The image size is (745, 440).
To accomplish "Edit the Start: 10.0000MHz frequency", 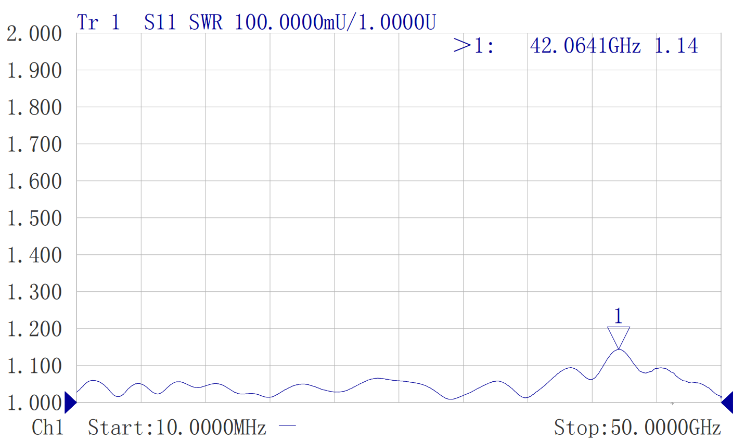I will (177, 428).
